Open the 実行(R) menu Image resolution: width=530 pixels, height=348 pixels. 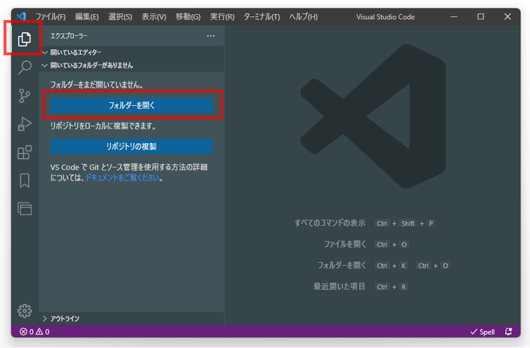[222, 17]
